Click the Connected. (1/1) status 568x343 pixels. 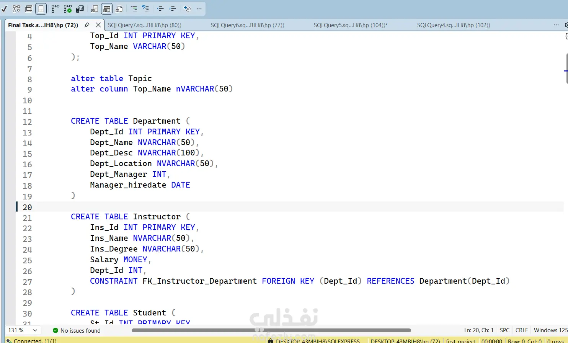pos(35,340)
